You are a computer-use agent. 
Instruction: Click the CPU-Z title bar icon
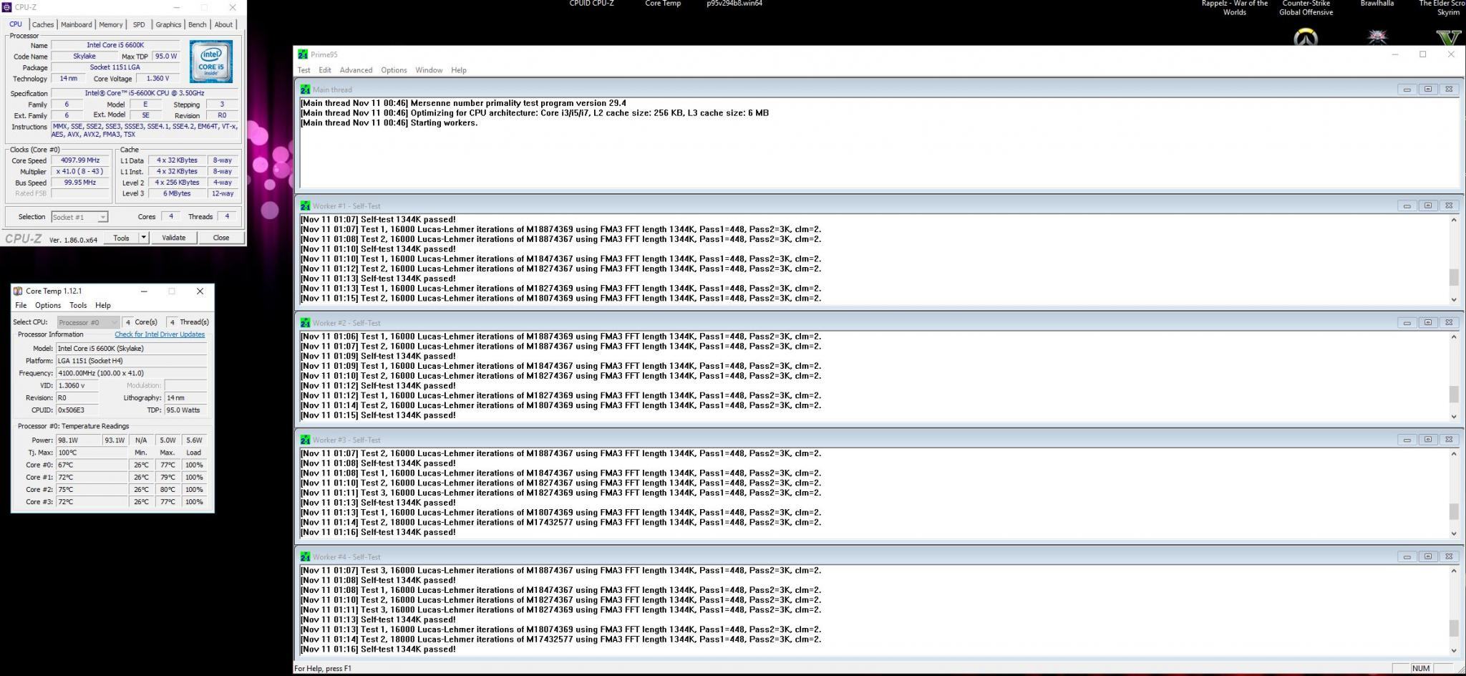[7, 7]
